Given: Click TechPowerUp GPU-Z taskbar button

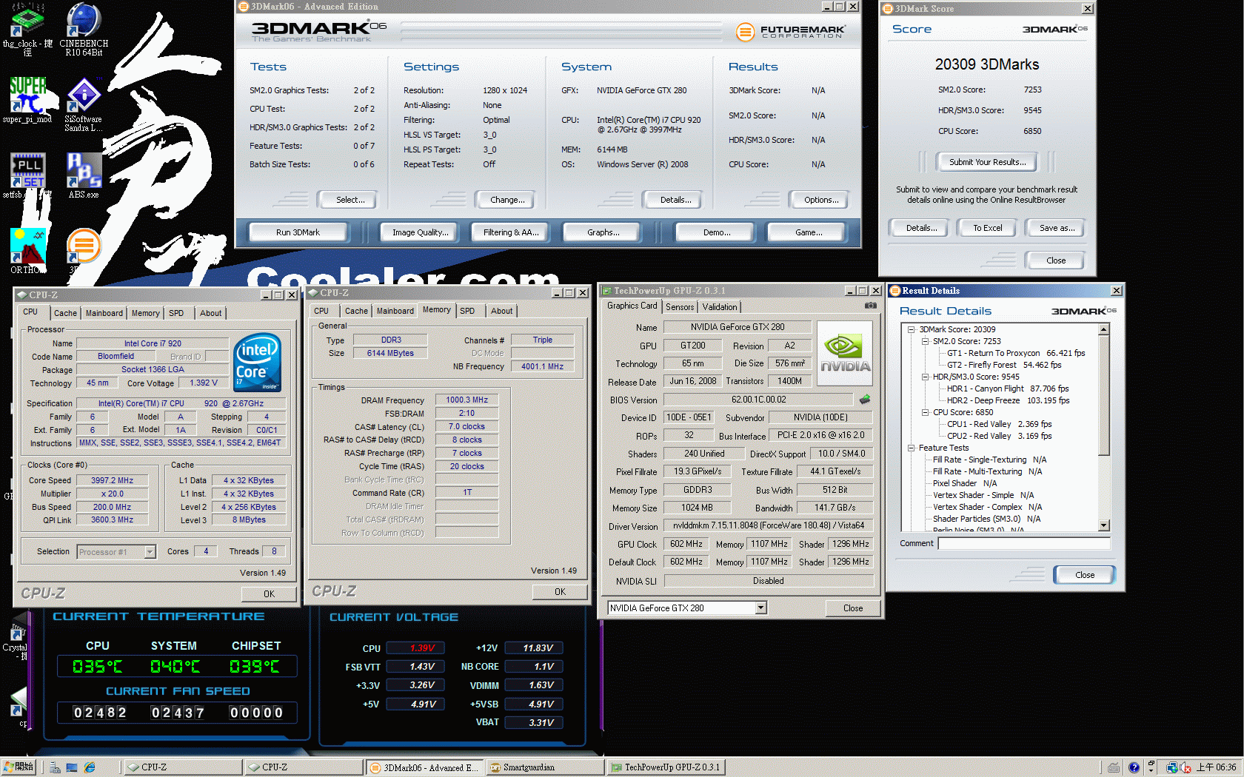Looking at the screenshot, I should (666, 767).
